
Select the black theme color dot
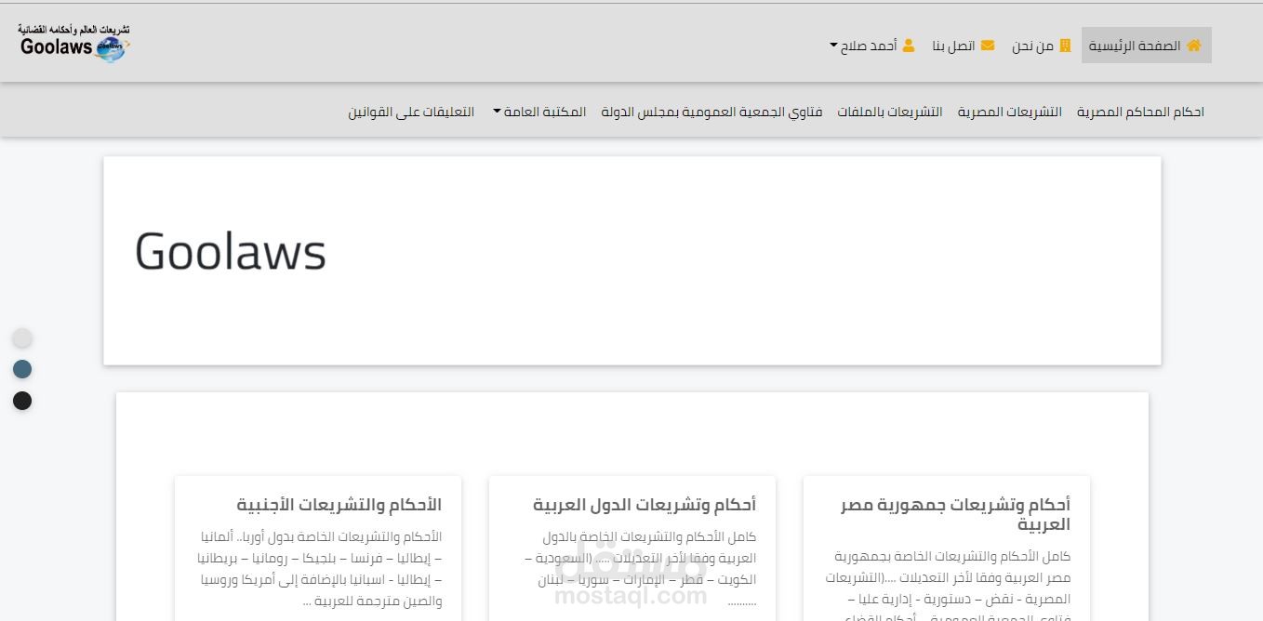click(x=22, y=401)
